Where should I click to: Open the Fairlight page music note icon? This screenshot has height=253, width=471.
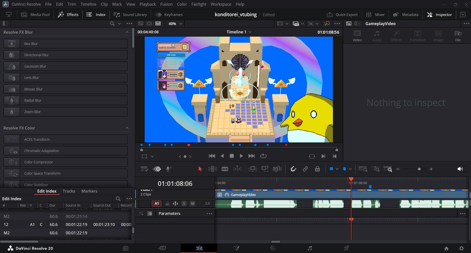pyautogui.click(x=310, y=248)
